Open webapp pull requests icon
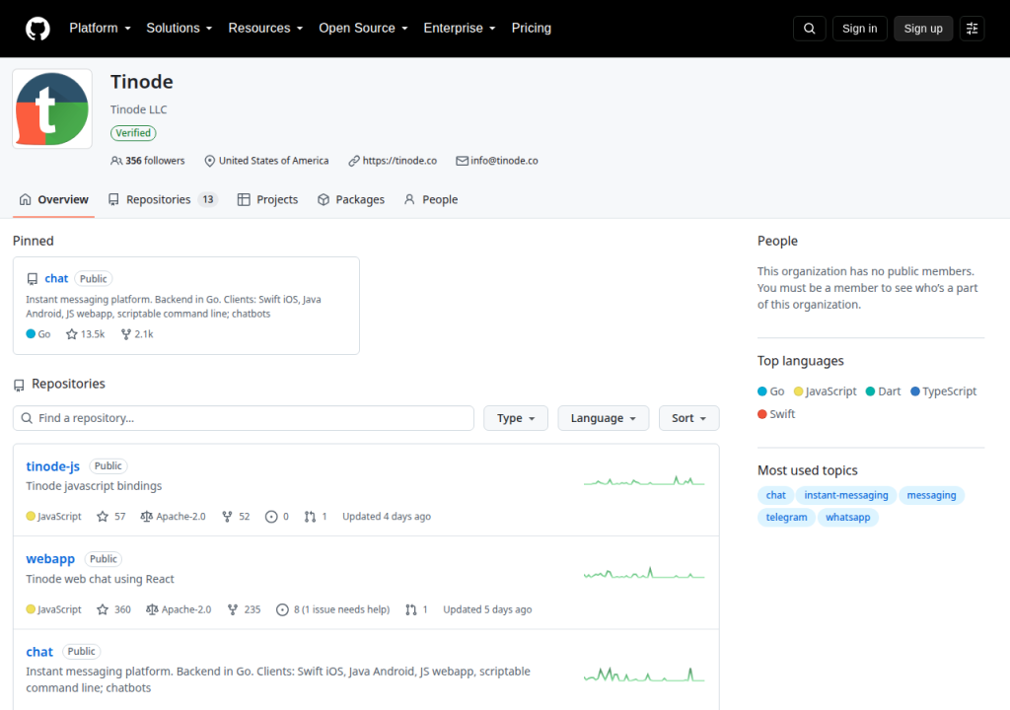 [x=417, y=609]
